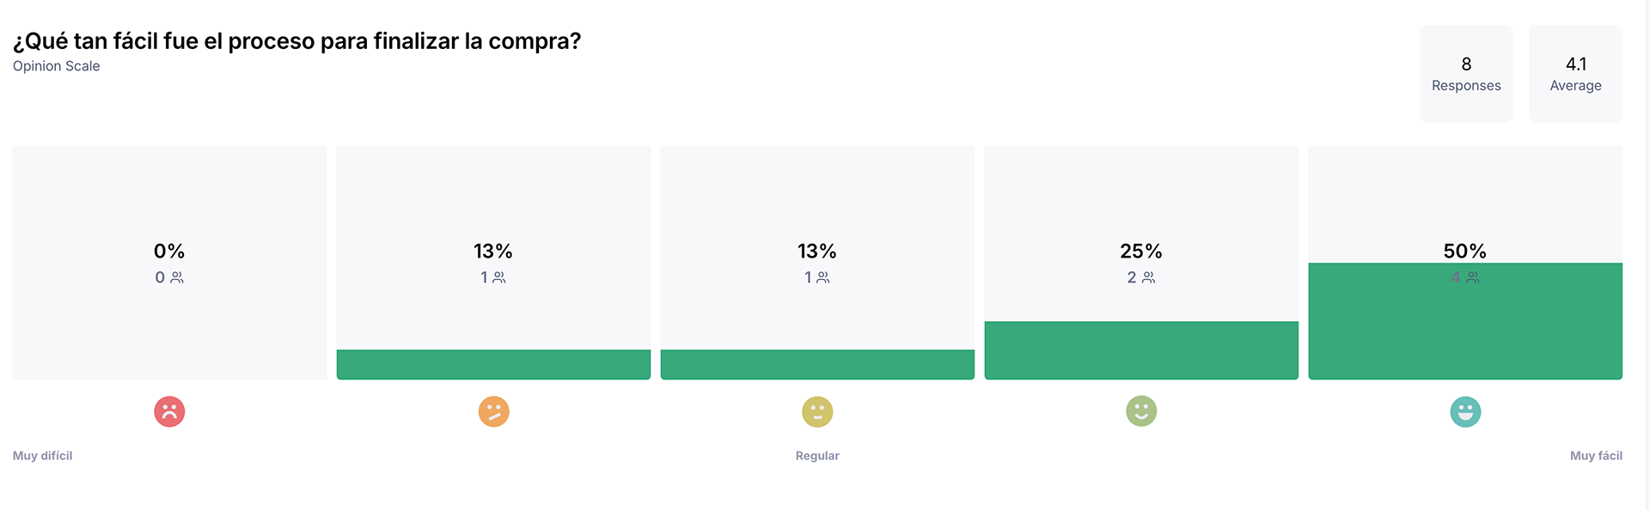The image size is (1650, 510).
Task: Click people icon beside the 0 count
Action: pyautogui.click(x=177, y=277)
